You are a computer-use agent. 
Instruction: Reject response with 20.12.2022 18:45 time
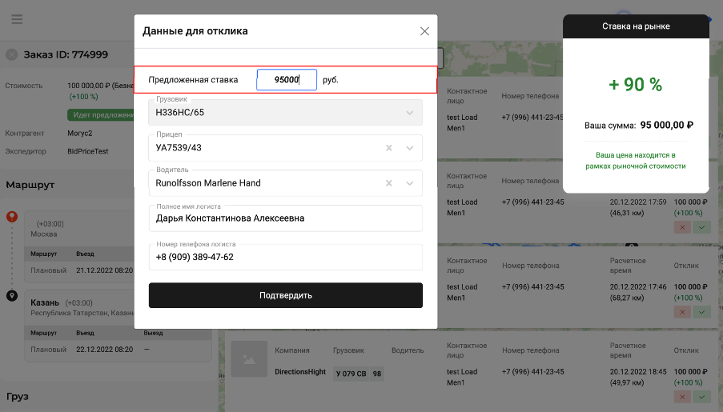click(x=682, y=397)
